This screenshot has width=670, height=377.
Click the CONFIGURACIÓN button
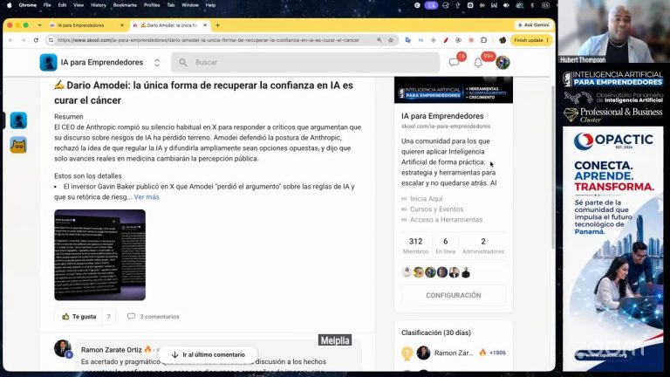tap(454, 295)
